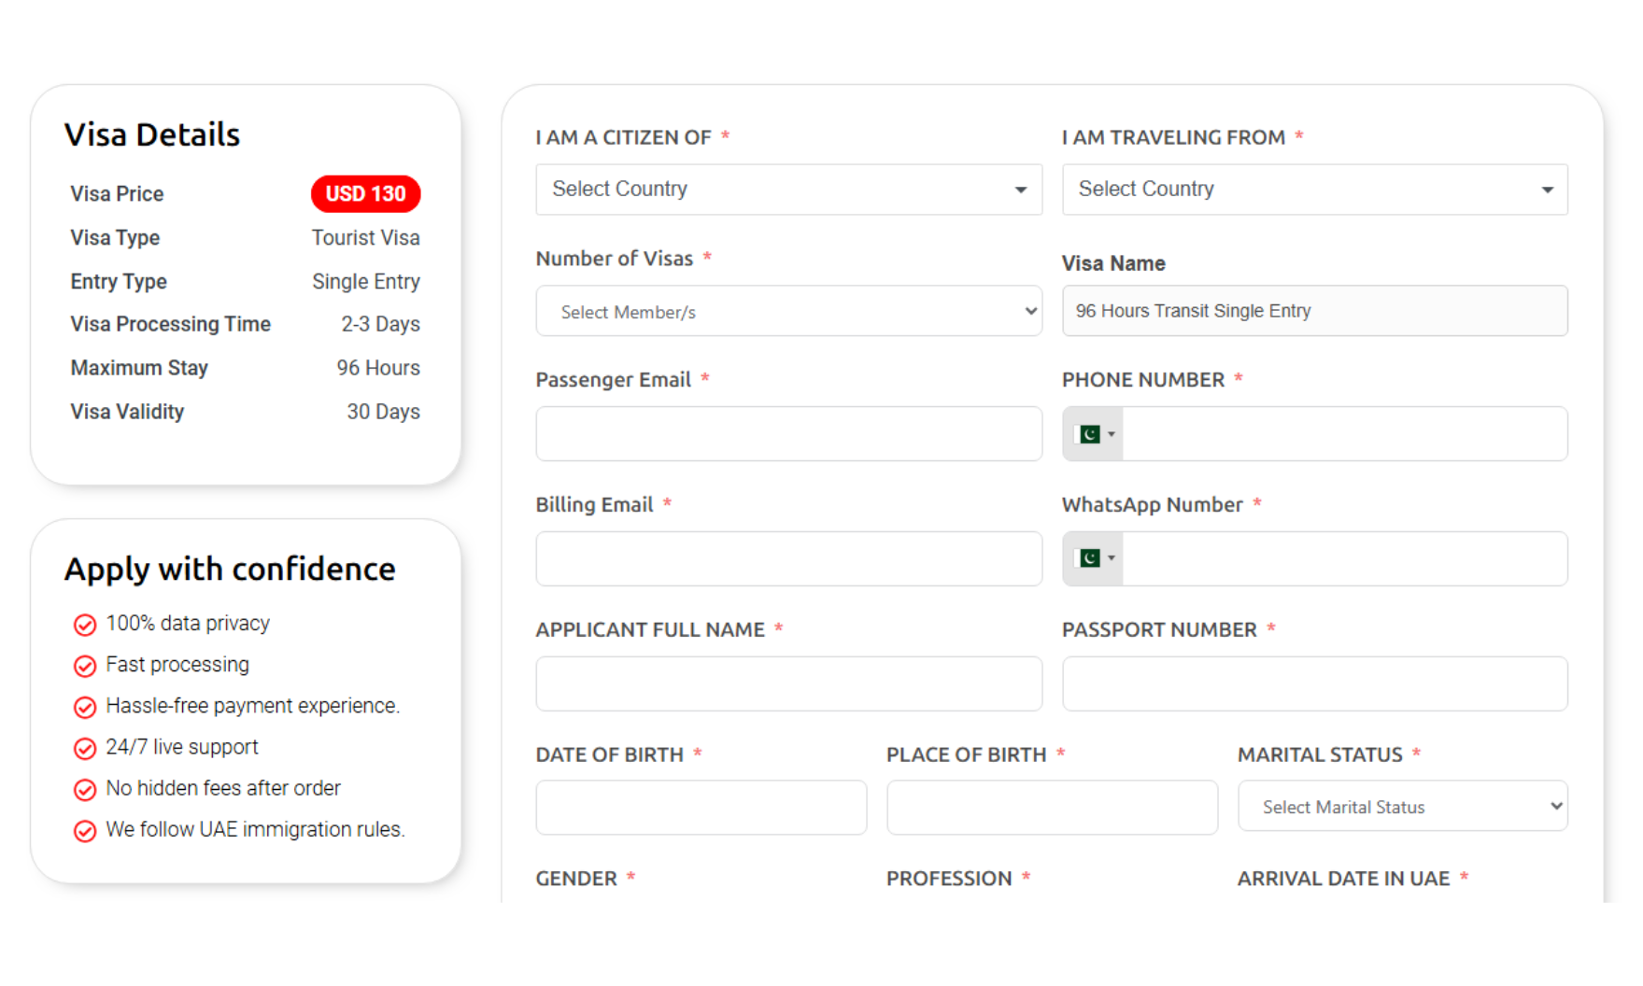Expand the country code arrow beside phone flag
Image resolution: width=1643 pixels, height=986 pixels.
(1110, 433)
